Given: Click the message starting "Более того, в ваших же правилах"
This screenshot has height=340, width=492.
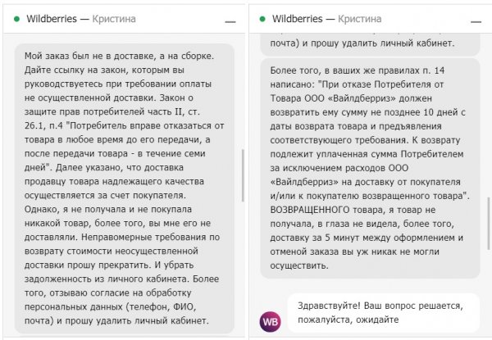Looking at the screenshot, I should (x=371, y=168).
